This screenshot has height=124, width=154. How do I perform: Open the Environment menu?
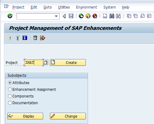pyautogui.click(x=86, y=7)
